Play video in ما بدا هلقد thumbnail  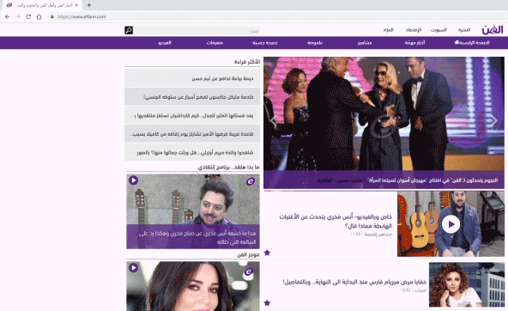(134, 180)
